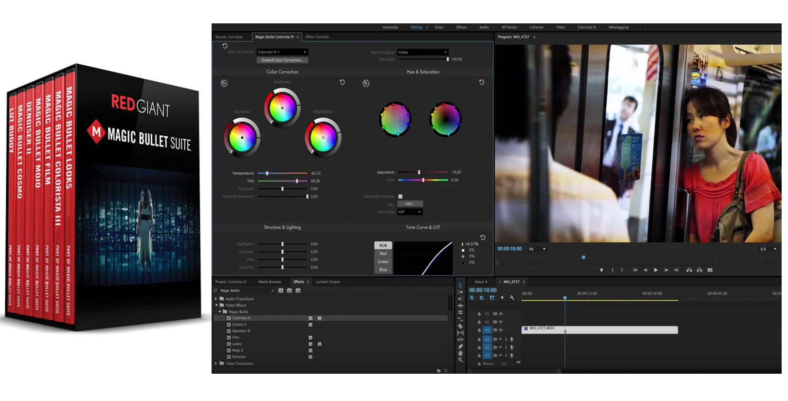
Task: Collapse Video Effects folder
Action: [x=216, y=305]
